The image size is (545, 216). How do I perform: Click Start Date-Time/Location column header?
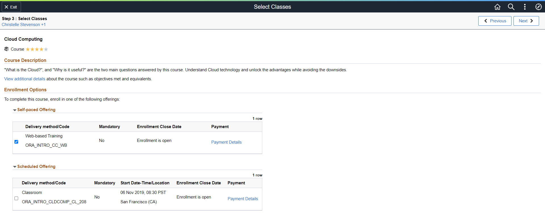coord(145,183)
